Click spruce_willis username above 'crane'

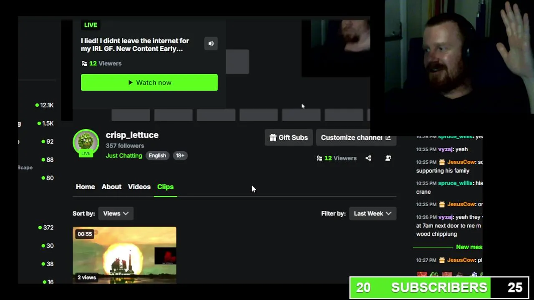(455, 183)
